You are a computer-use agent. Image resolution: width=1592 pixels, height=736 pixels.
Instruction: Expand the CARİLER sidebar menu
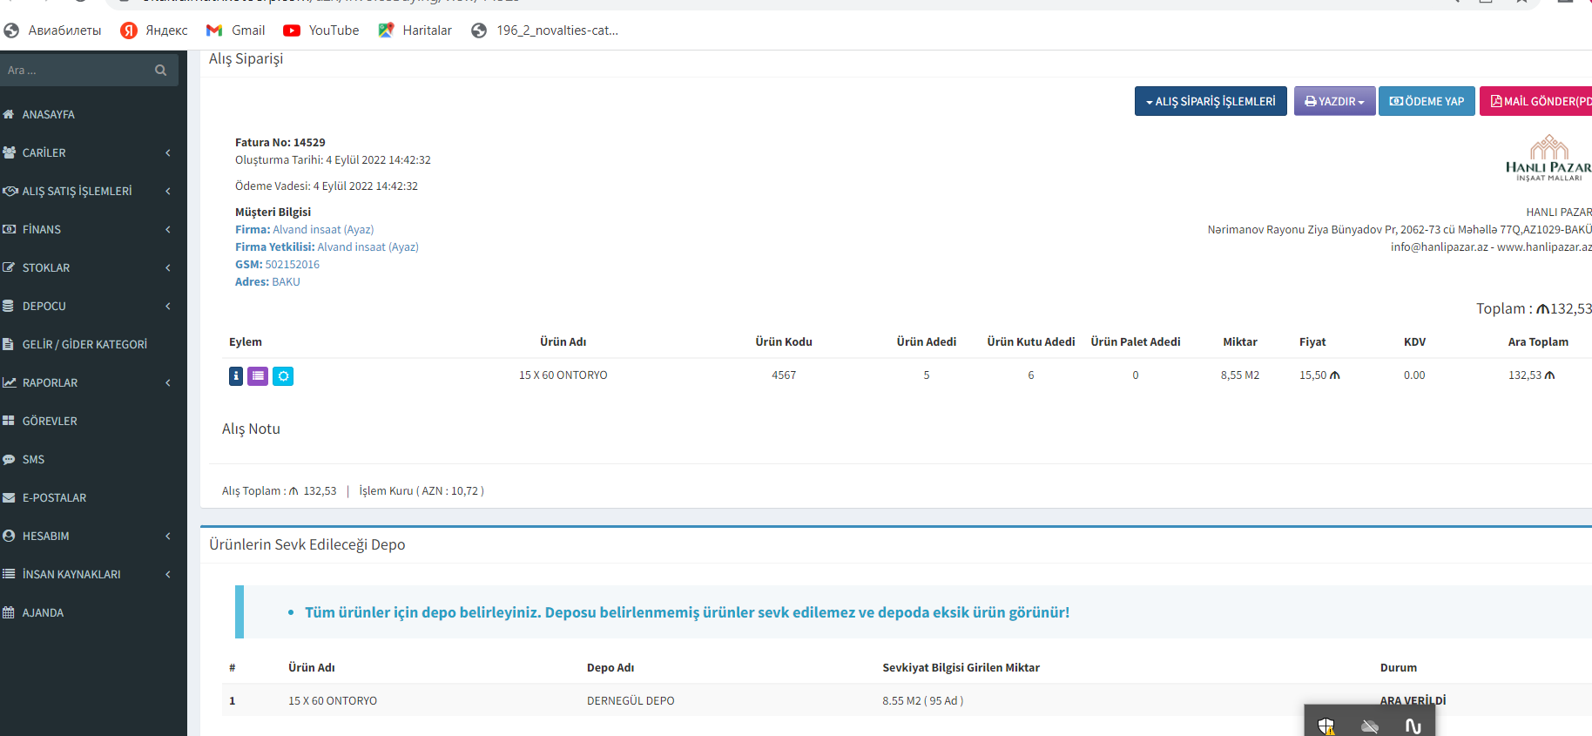pyautogui.click(x=87, y=153)
